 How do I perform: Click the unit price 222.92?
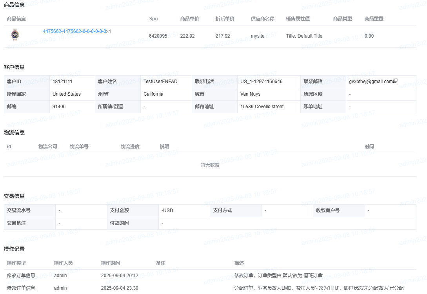click(x=187, y=36)
